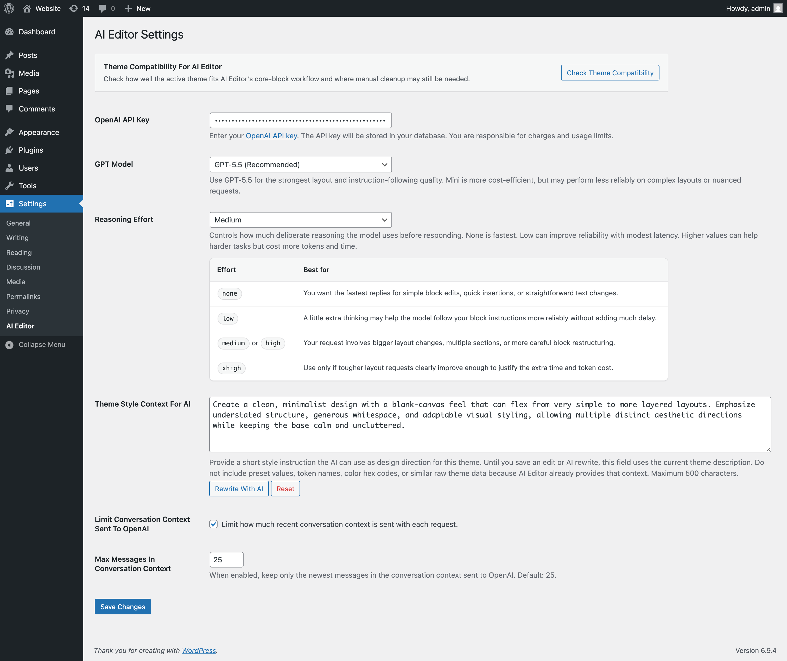Click the AI Editor Settings heading

tap(139, 35)
